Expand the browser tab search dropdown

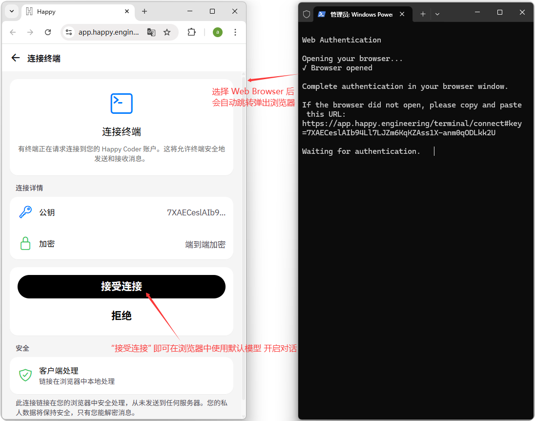(12, 11)
